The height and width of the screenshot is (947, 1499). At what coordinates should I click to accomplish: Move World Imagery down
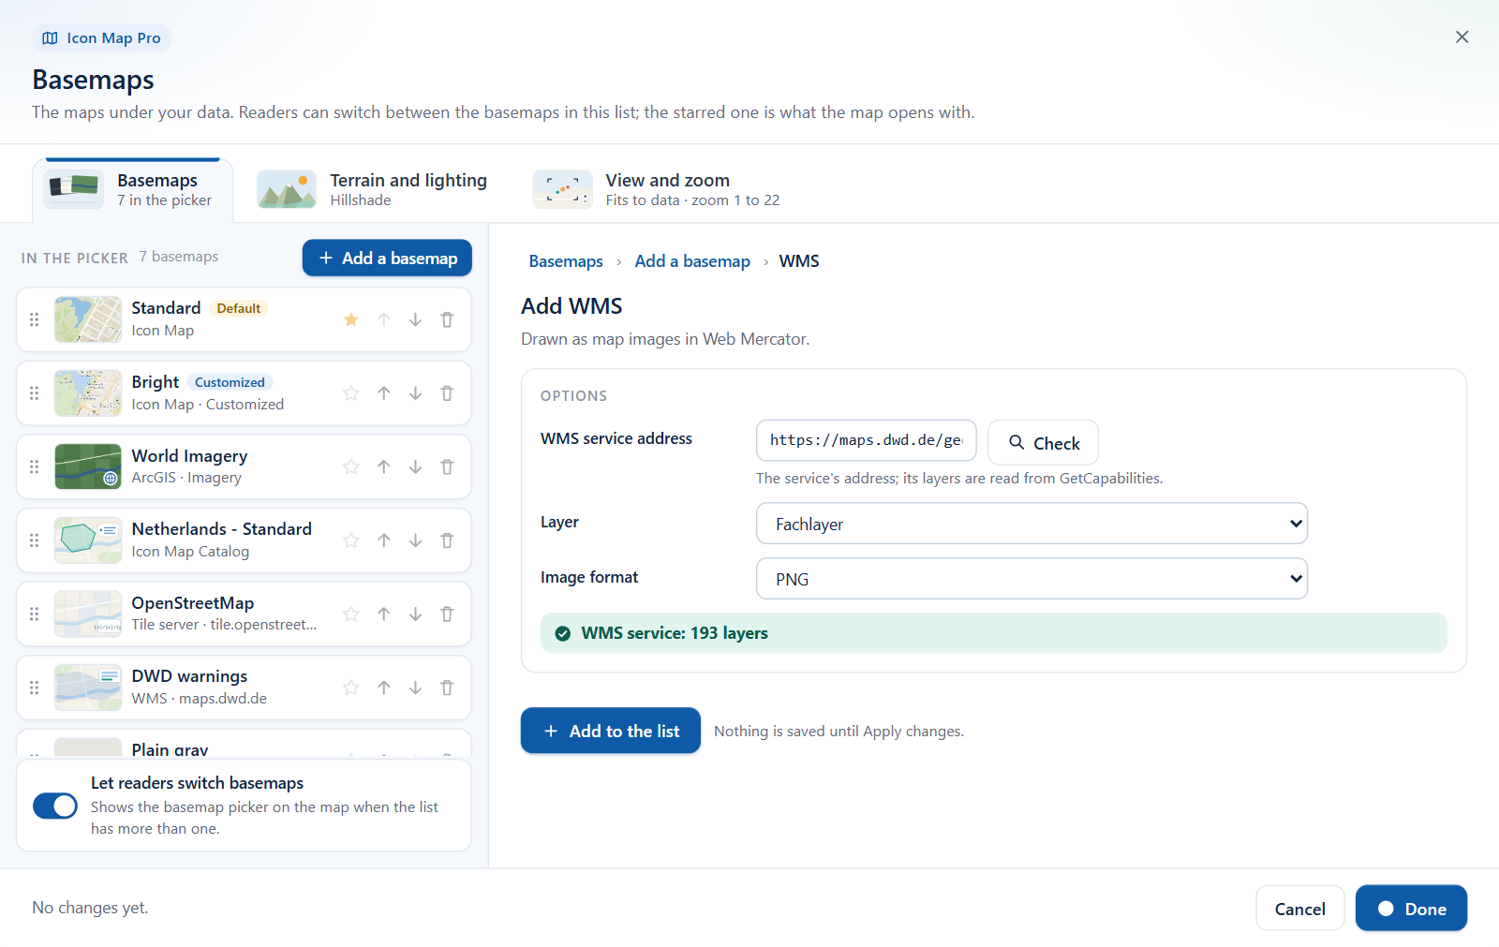[x=415, y=466]
